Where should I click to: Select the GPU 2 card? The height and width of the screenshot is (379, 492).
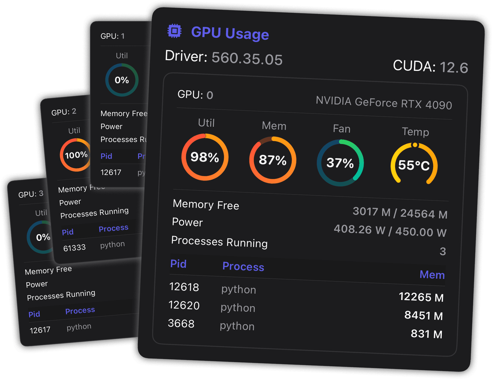(x=64, y=112)
